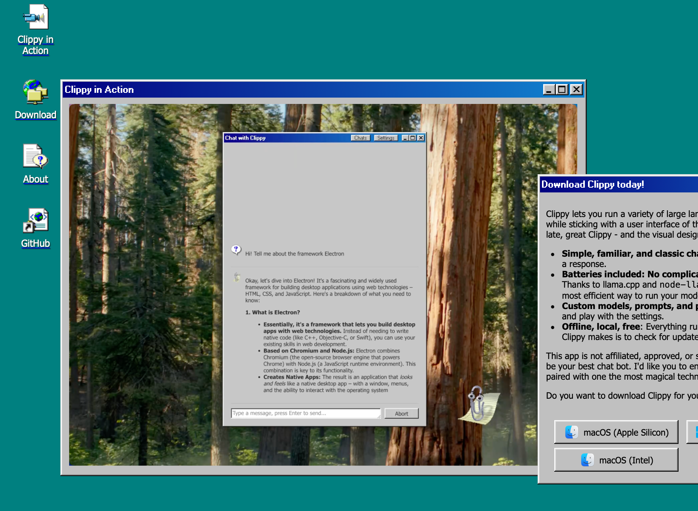
Task: Click the message input field in chat
Action: point(306,413)
